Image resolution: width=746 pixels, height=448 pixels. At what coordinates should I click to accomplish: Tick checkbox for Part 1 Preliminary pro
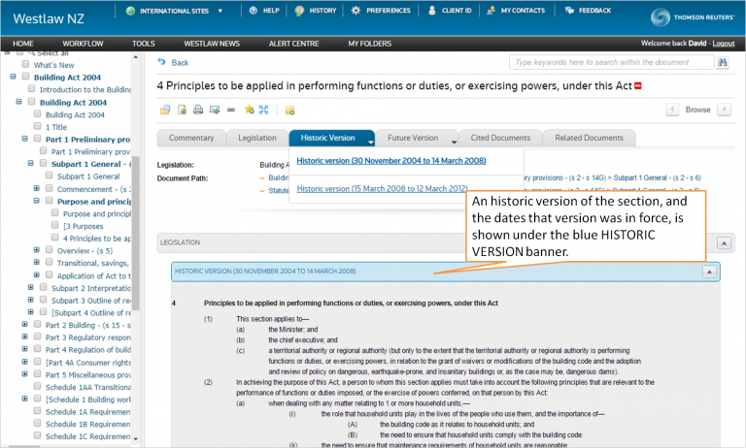38,139
